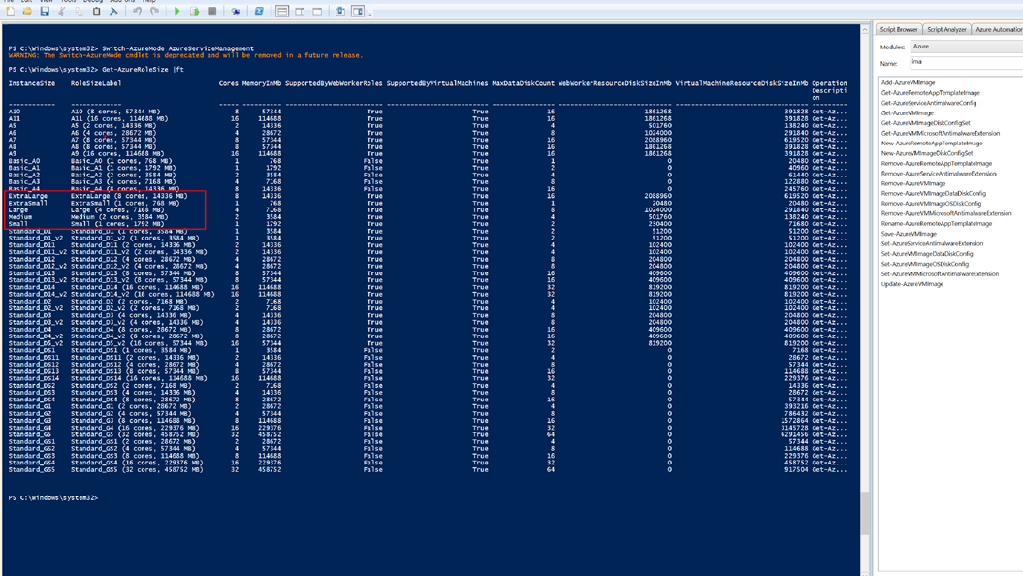
Task: Select Save-AzureVMImage in the command list
Action: click(909, 234)
